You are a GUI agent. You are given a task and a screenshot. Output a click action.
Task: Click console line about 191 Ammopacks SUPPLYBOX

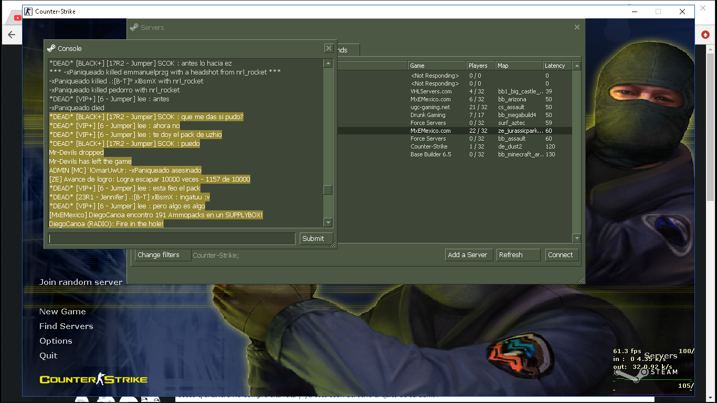[x=156, y=215]
